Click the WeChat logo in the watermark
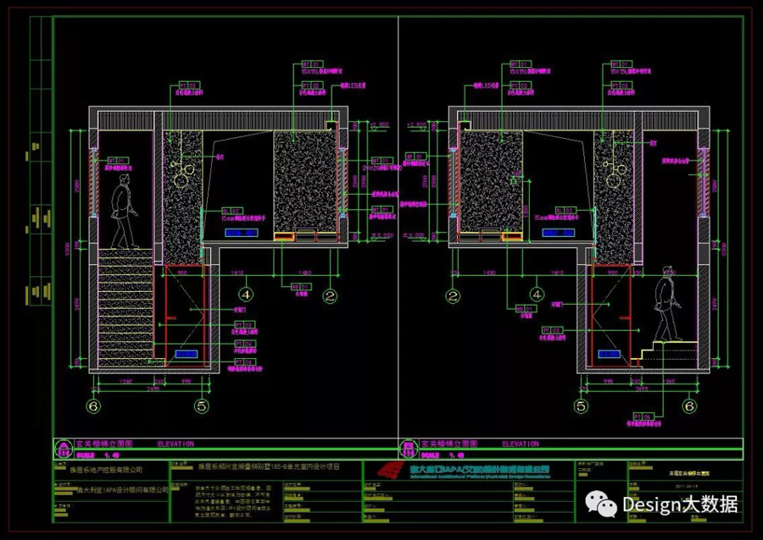 point(605,505)
